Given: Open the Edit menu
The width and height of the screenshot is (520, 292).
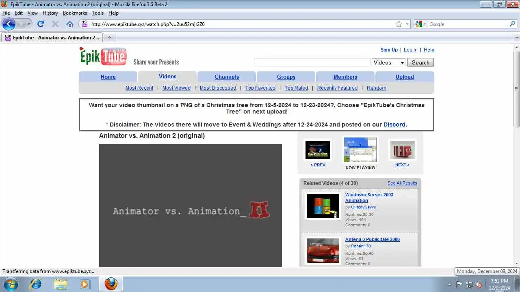Looking at the screenshot, I should pos(19,13).
